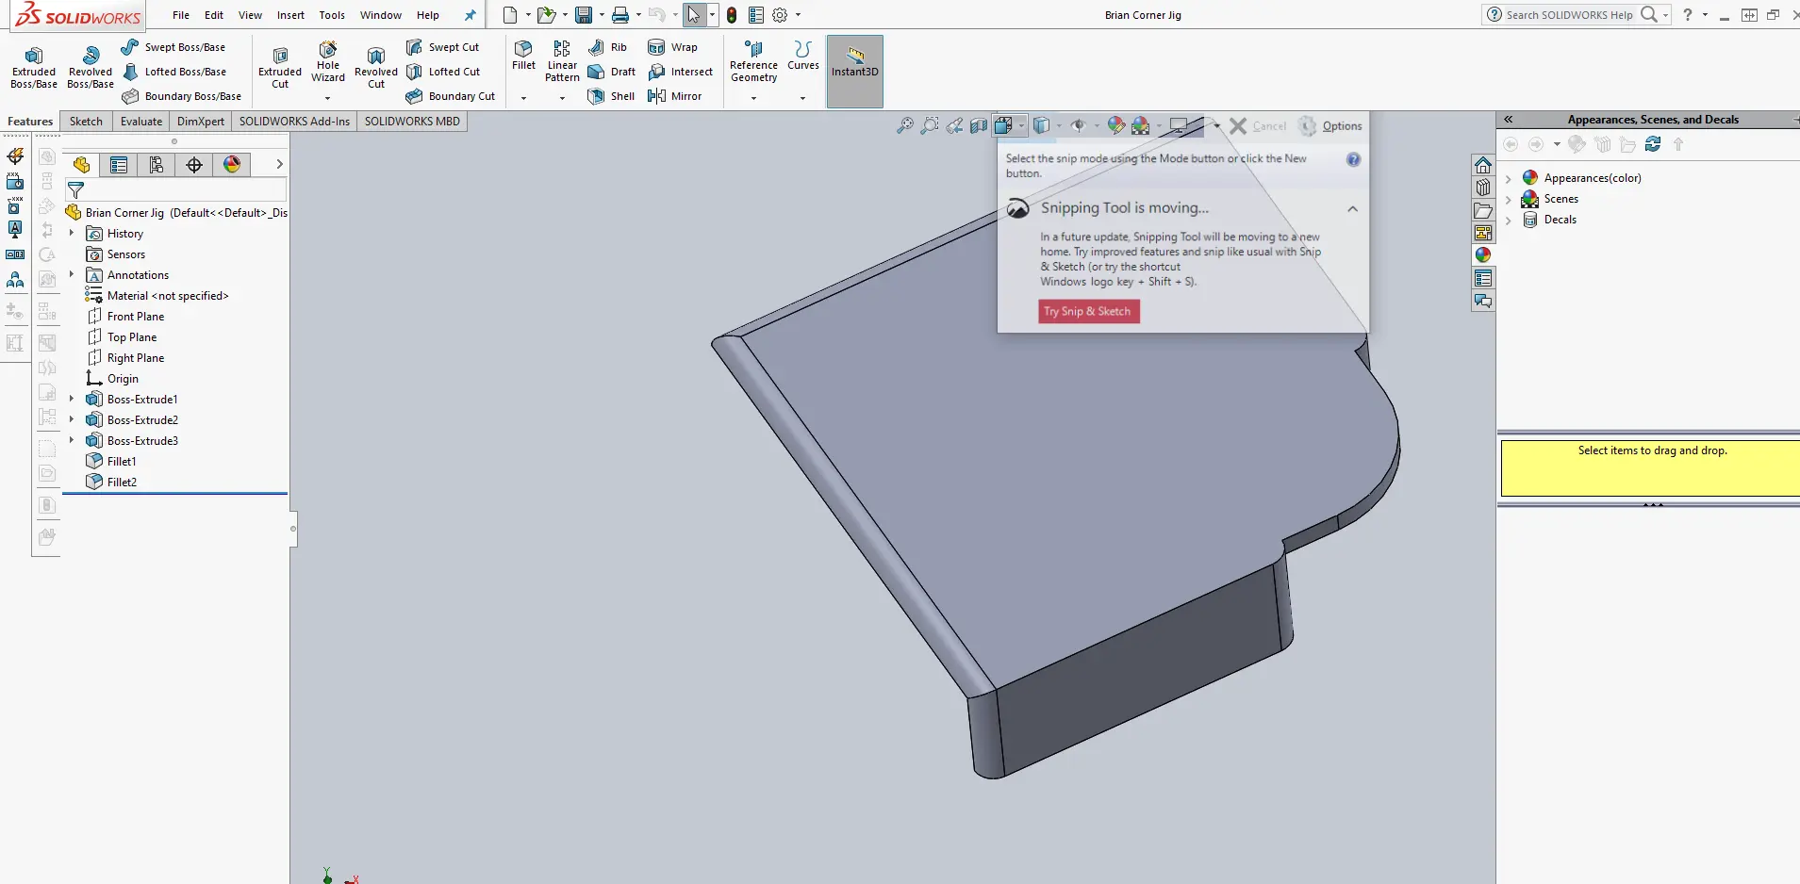
Task: Open the Reference Geometry dropdown arrow
Action: (753, 98)
